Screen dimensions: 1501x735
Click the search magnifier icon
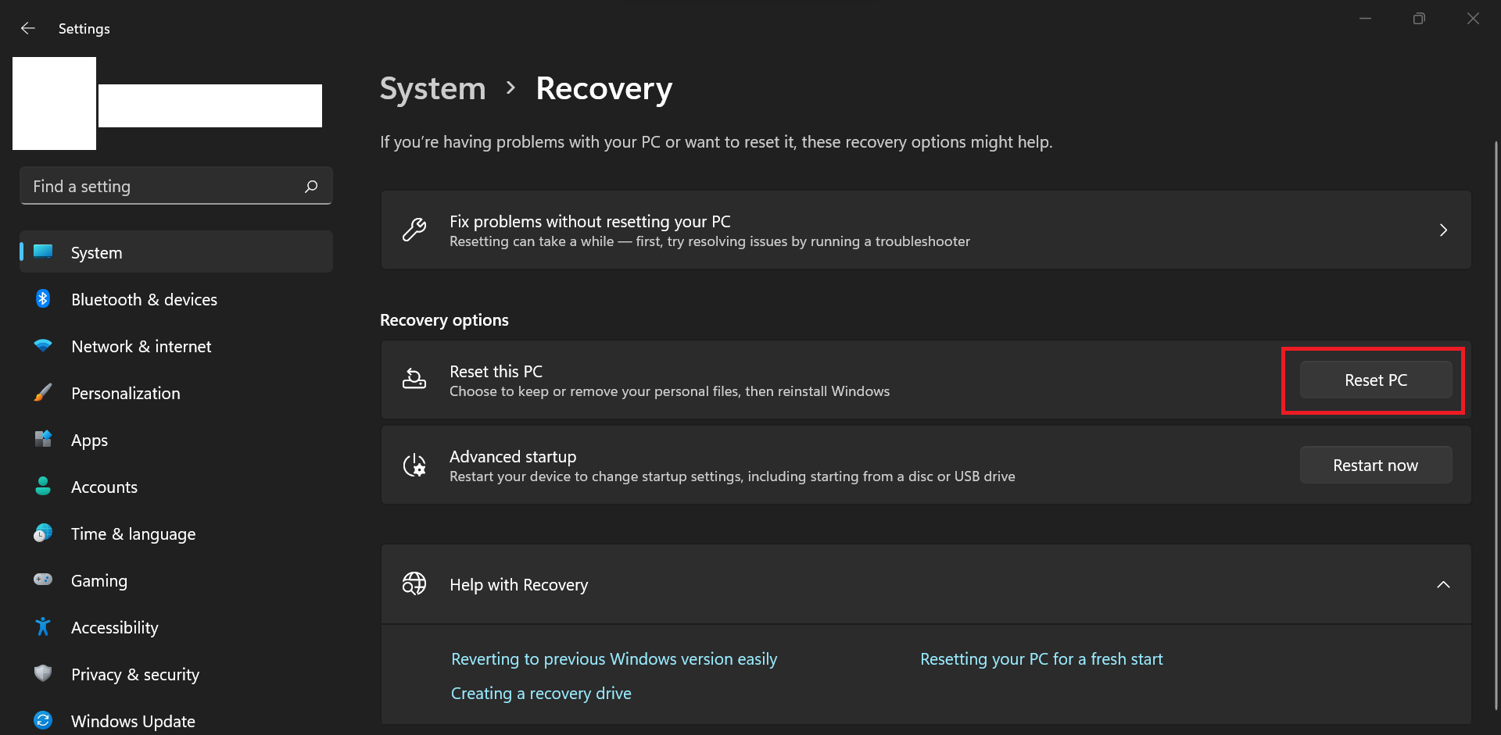click(x=311, y=186)
